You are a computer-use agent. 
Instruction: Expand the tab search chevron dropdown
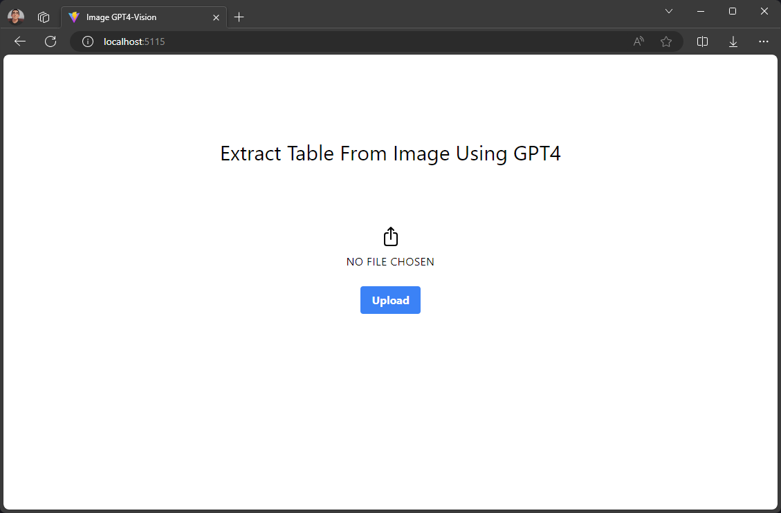point(669,11)
